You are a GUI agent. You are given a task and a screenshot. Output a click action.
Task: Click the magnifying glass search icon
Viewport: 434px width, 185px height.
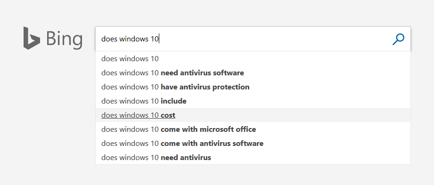398,39
